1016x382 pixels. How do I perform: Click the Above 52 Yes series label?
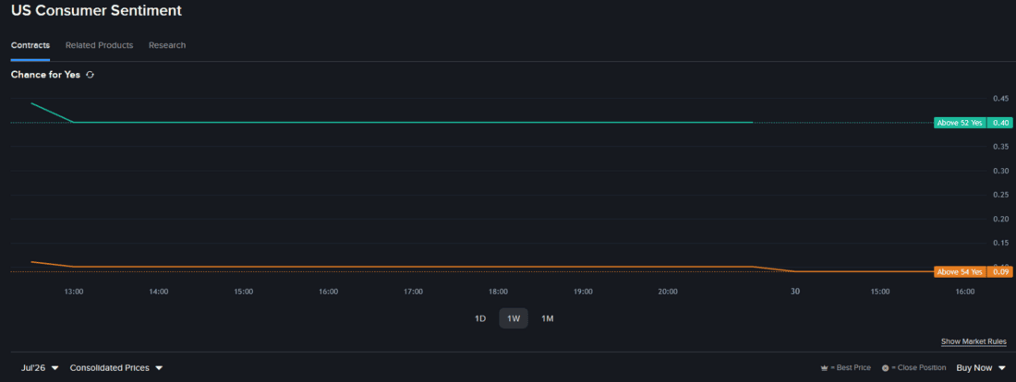point(960,123)
